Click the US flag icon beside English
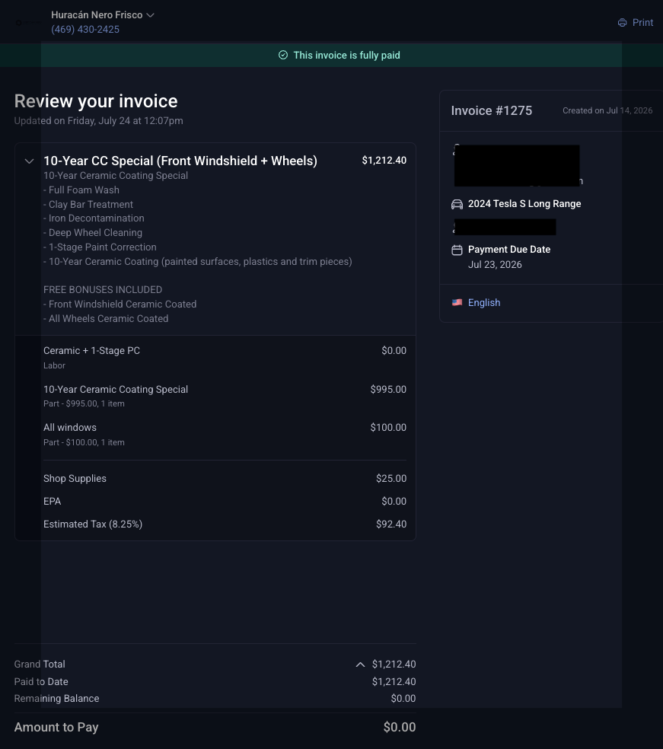This screenshot has height=749, width=663. click(457, 302)
